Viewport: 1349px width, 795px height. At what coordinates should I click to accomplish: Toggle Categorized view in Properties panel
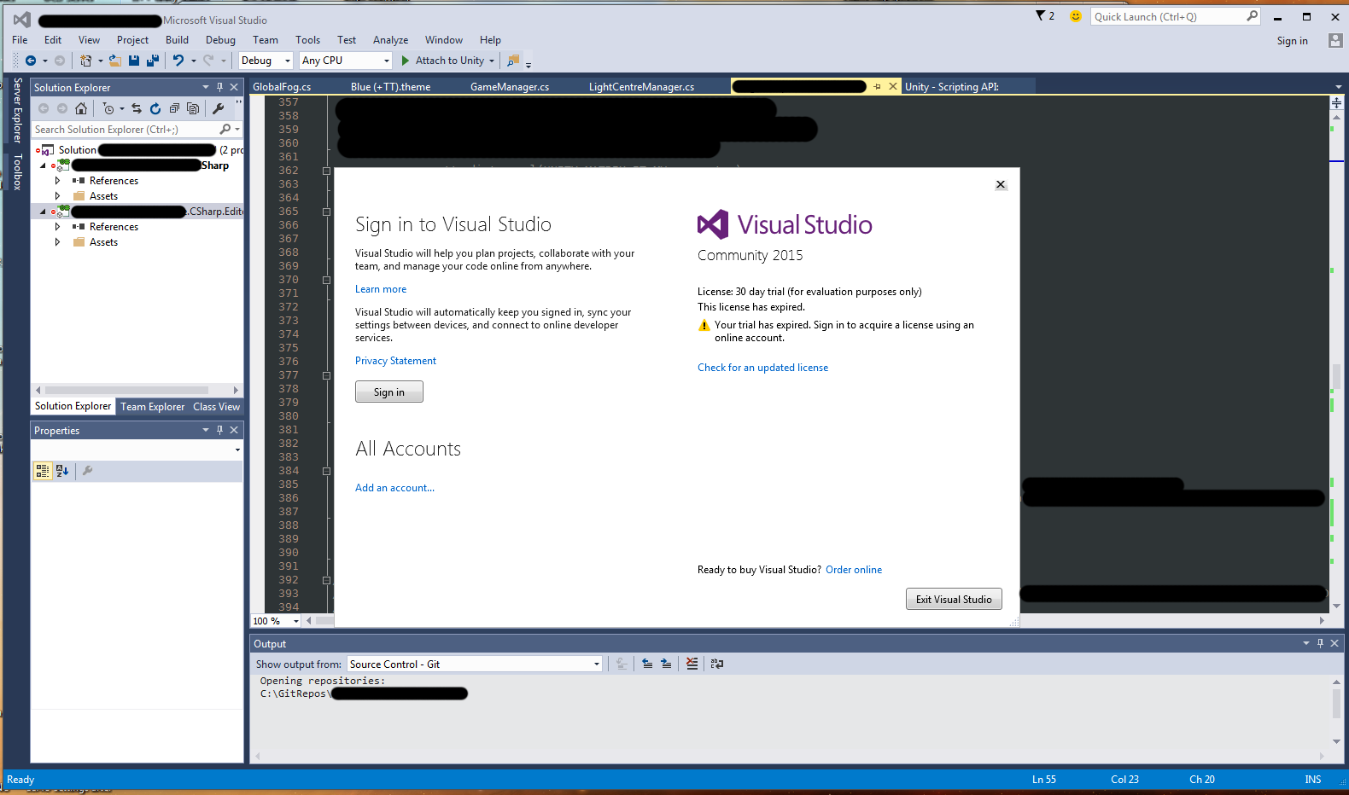pyautogui.click(x=43, y=470)
